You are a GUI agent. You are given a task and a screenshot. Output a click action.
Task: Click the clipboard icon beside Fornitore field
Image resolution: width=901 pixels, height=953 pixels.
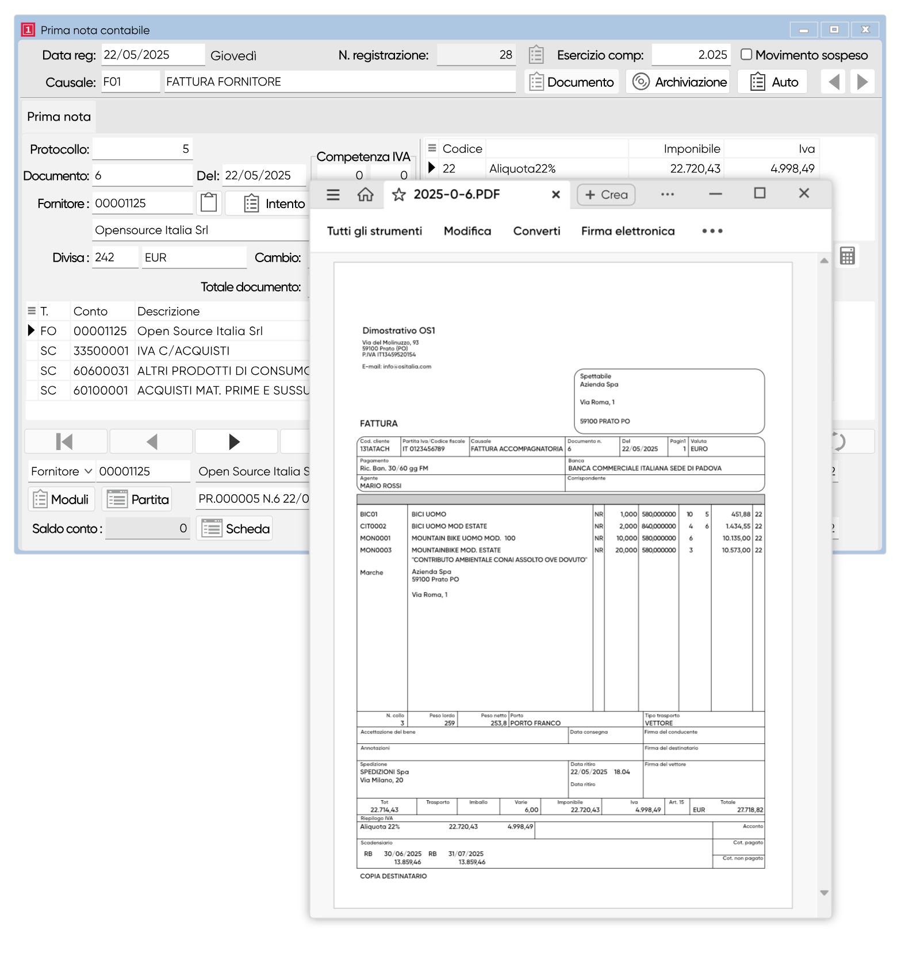(209, 203)
